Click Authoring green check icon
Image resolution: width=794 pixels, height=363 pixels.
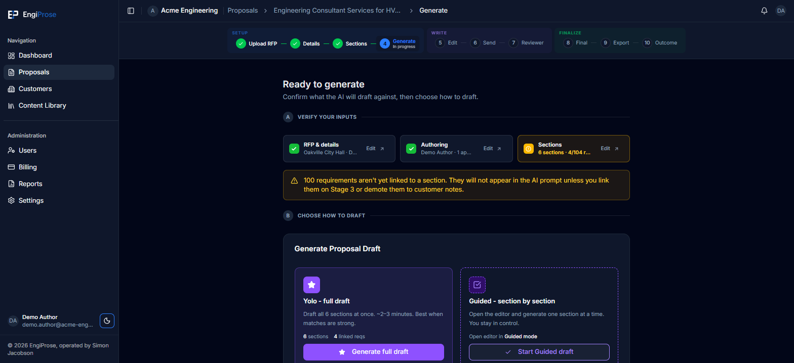pyautogui.click(x=411, y=149)
